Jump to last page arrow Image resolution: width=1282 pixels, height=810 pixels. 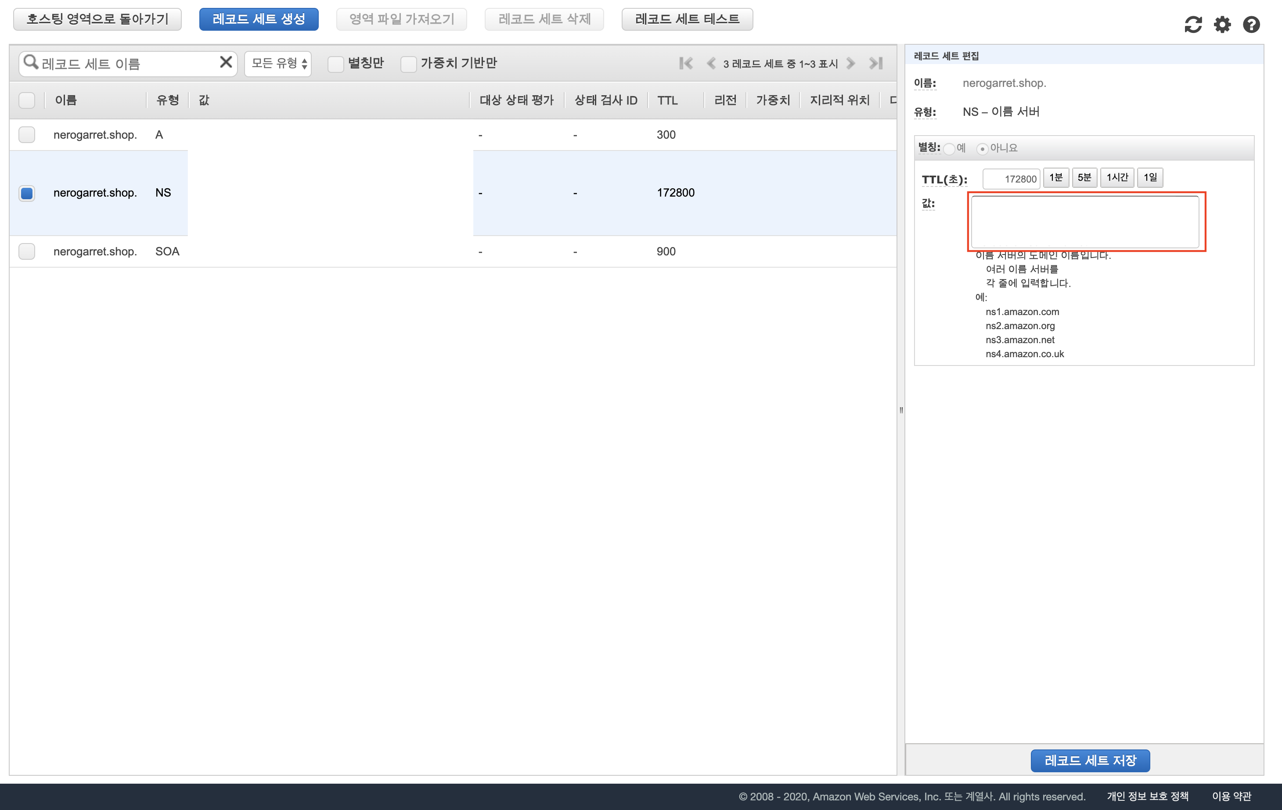pyautogui.click(x=876, y=63)
